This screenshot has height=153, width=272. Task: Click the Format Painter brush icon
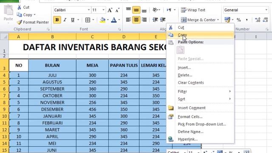click(20, 22)
